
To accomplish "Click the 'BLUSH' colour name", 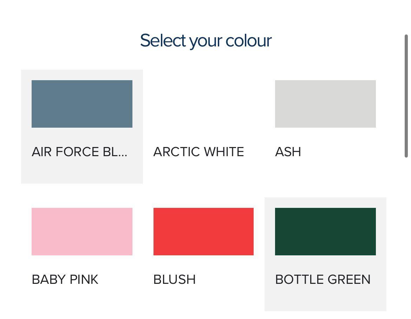I will (x=175, y=280).
